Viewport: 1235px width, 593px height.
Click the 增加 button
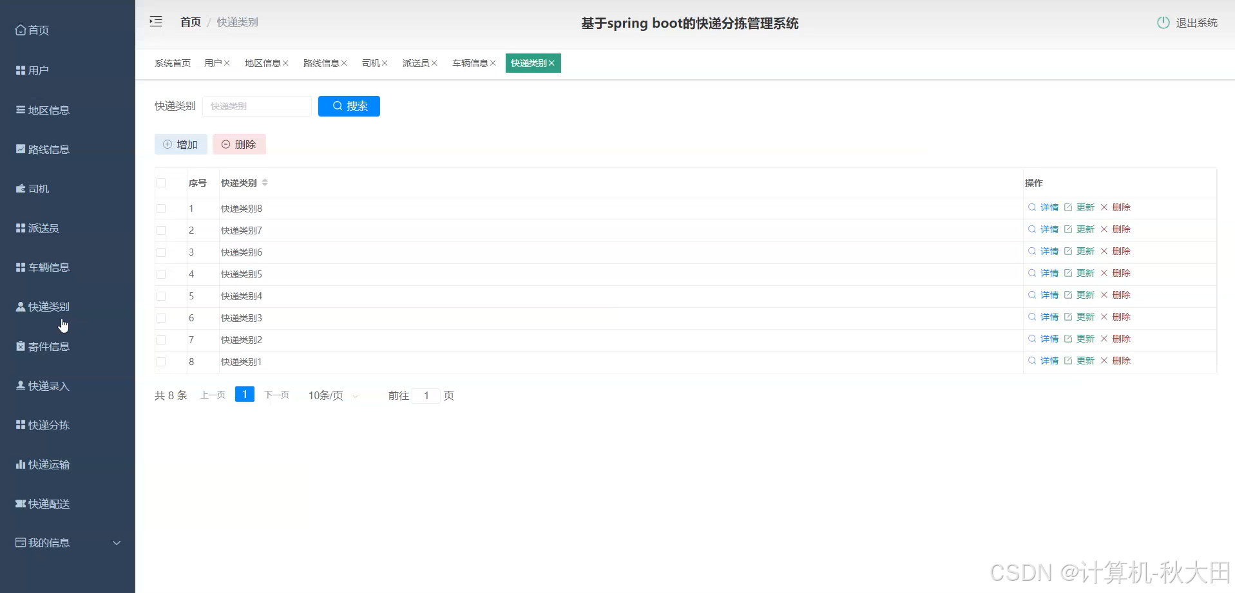coord(181,144)
